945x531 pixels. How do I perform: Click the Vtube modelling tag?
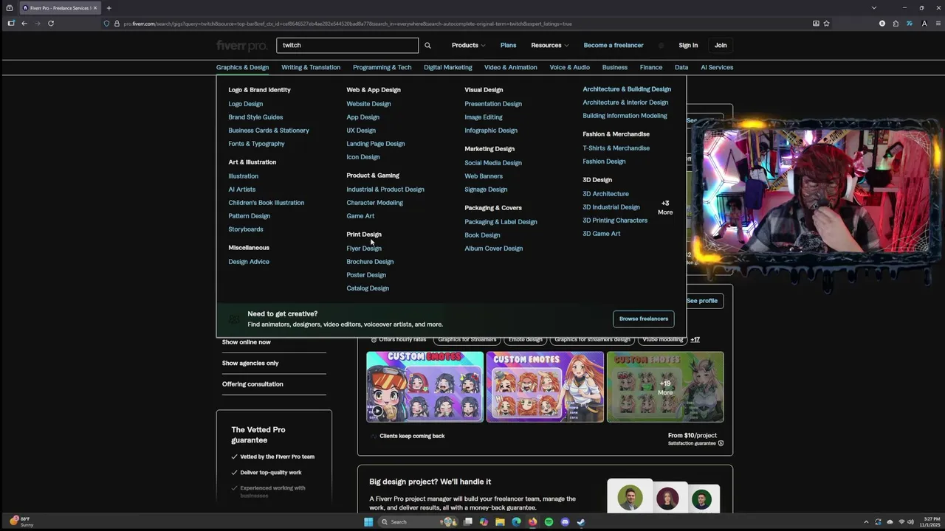point(662,340)
